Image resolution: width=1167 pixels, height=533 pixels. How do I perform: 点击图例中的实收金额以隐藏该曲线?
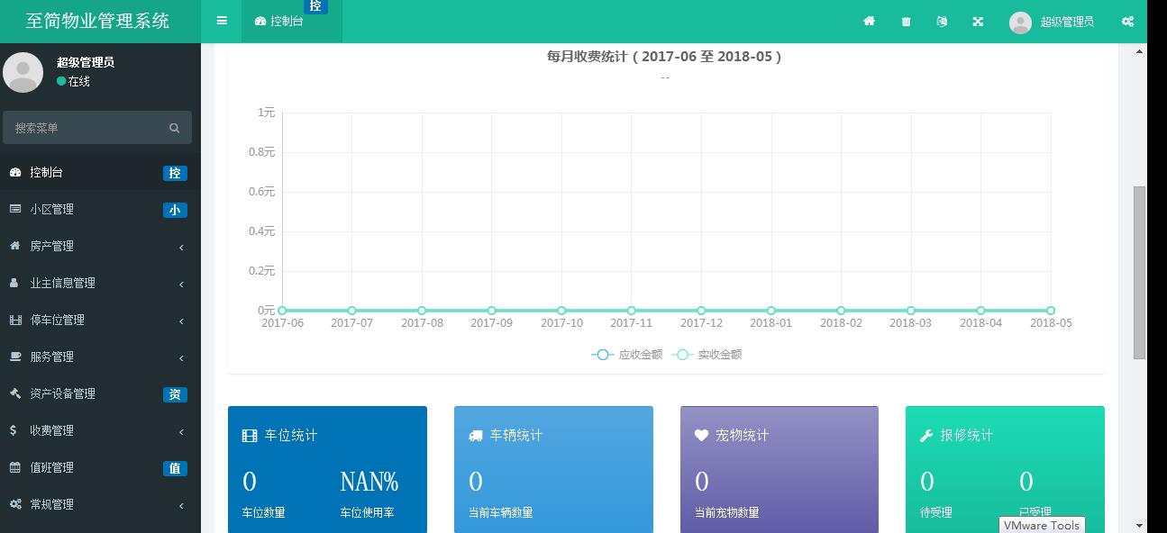[721, 354]
